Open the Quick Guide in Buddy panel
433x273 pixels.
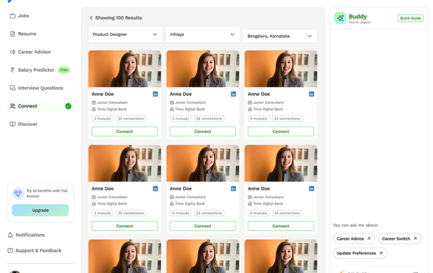[410, 18]
